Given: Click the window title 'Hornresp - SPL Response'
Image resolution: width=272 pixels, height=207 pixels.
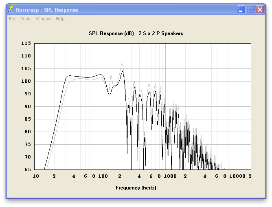Looking at the screenshot, I should tap(47, 10).
